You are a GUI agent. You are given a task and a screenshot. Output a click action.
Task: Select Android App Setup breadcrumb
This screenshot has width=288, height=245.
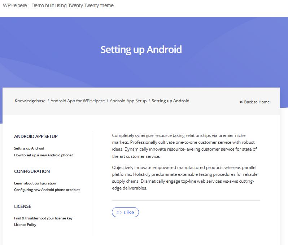click(x=128, y=101)
